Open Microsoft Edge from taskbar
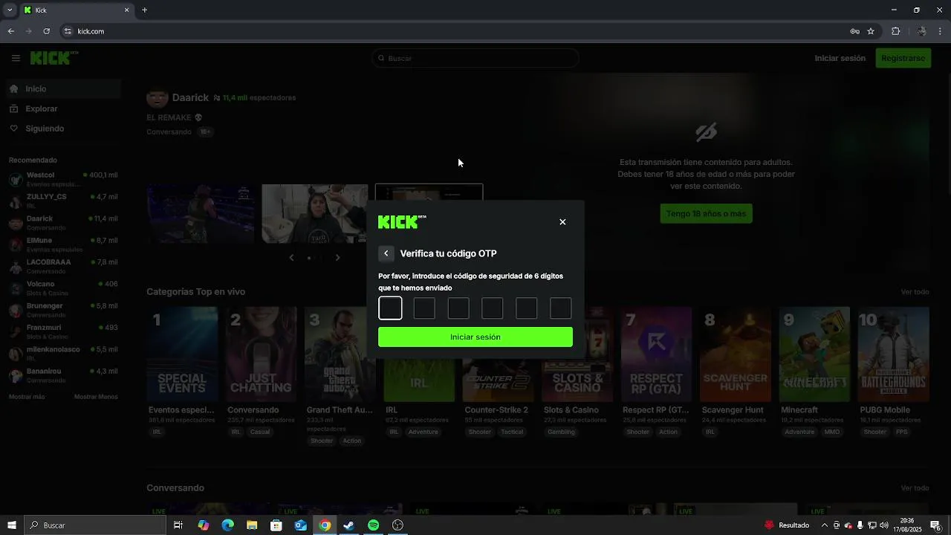This screenshot has width=951, height=535. [x=228, y=525]
